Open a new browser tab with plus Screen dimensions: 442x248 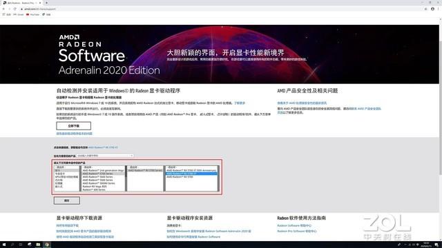tap(46, 3)
